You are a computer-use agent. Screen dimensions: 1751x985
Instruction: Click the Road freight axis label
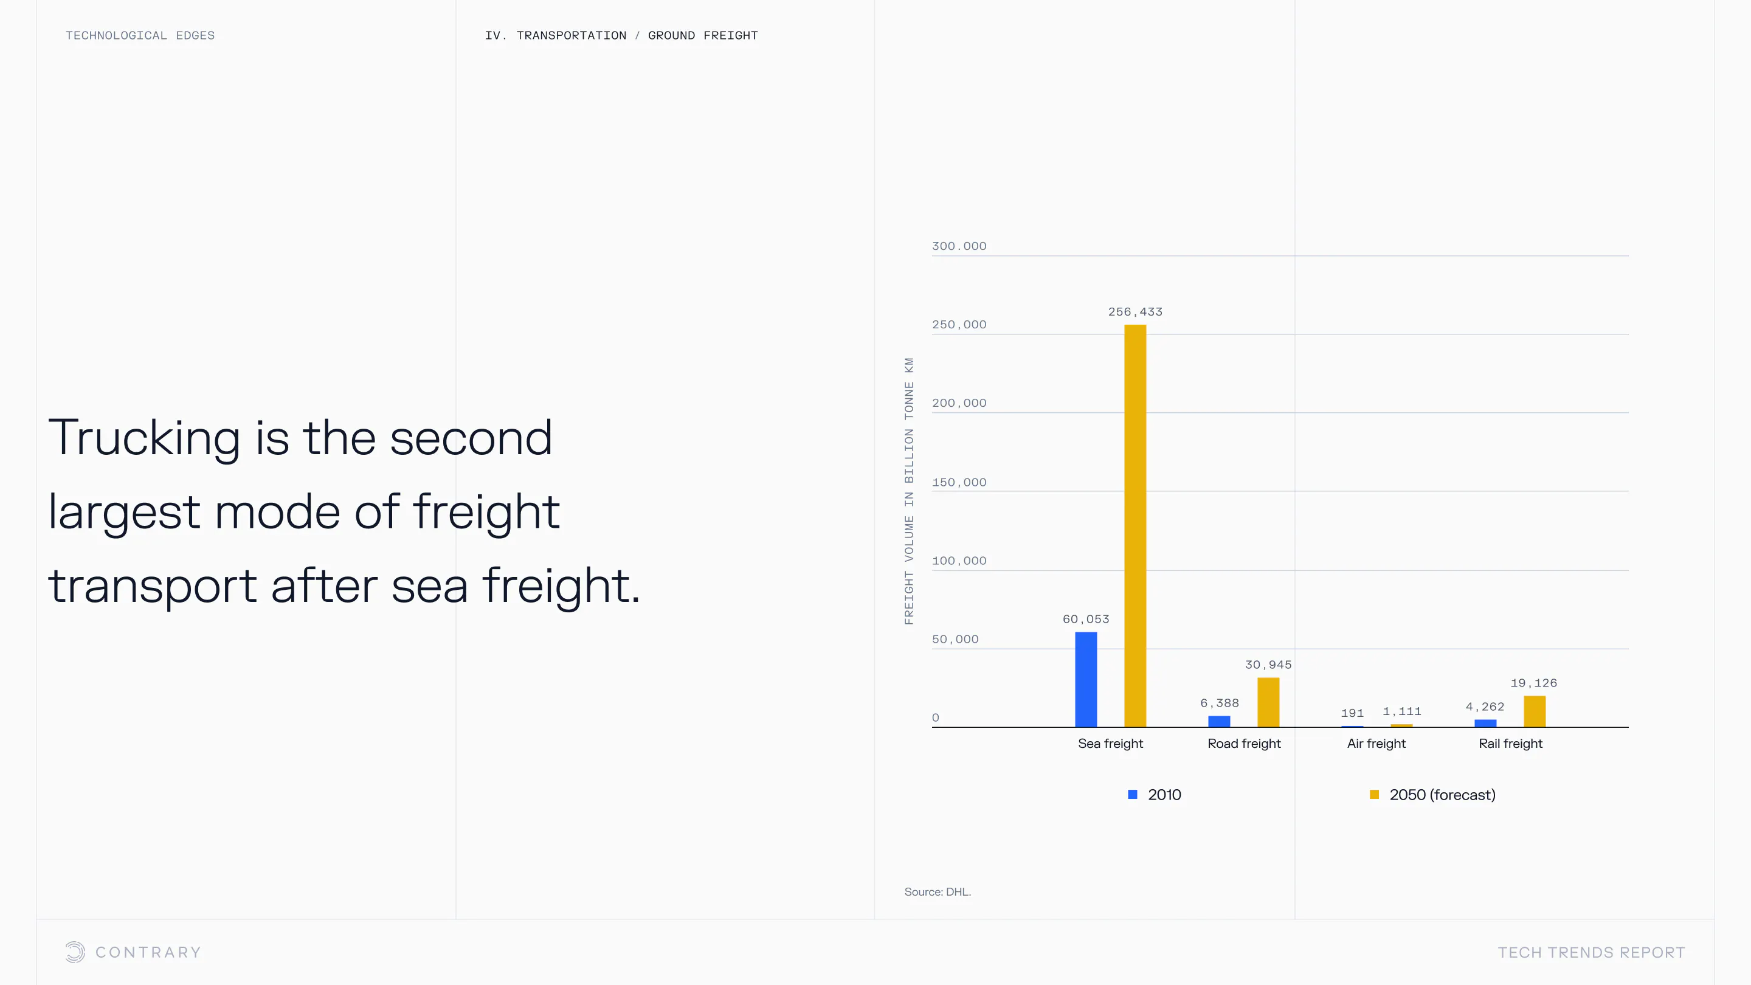click(1244, 744)
